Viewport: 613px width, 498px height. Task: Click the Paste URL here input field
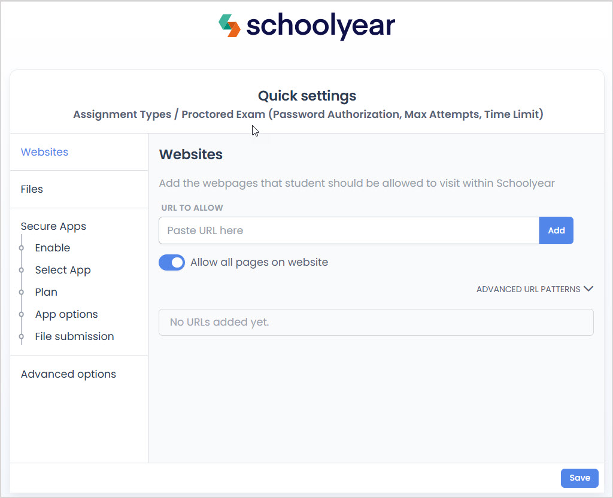coord(348,230)
